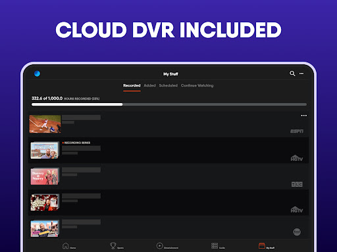
Task: Click the Food Network circular logo
Action: [297, 232]
